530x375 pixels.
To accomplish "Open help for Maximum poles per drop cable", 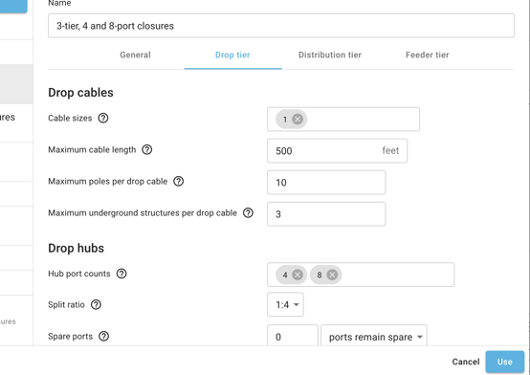I will (x=179, y=181).
